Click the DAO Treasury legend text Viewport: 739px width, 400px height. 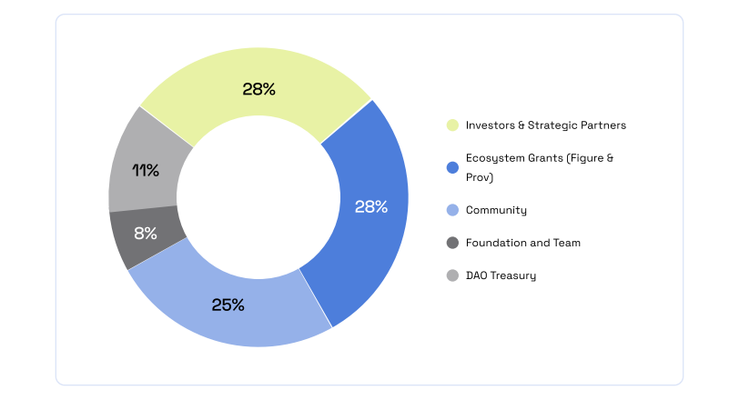[x=501, y=275]
